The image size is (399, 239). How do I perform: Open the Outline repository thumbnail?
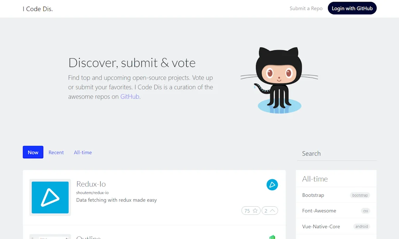pyautogui.click(x=50, y=236)
